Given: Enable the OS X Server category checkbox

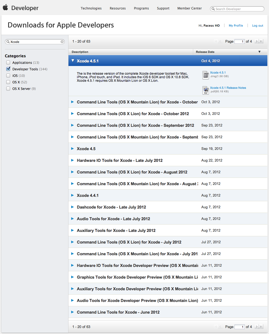Looking at the screenshot, I should [x=8, y=89].
